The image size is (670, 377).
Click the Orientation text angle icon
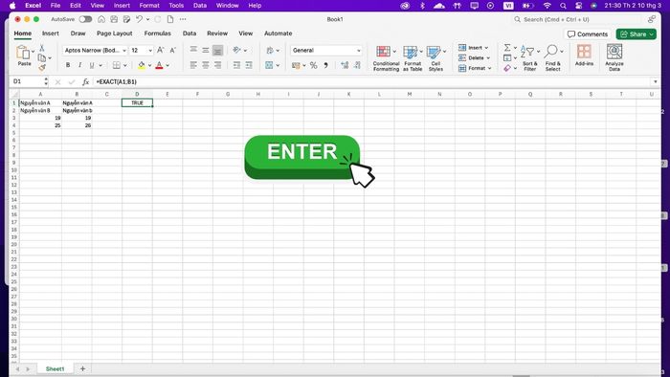coord(237,51)
